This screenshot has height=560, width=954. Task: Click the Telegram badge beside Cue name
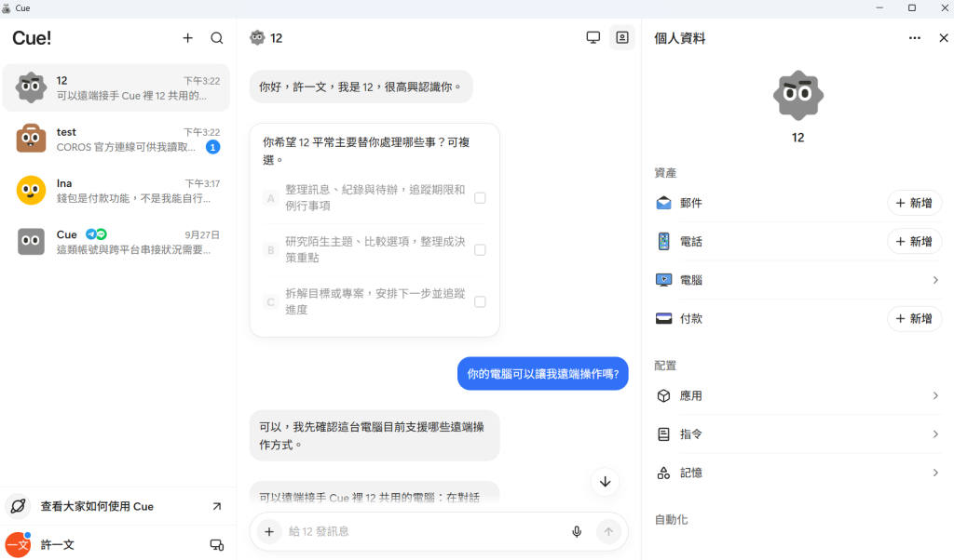point(90,233)
